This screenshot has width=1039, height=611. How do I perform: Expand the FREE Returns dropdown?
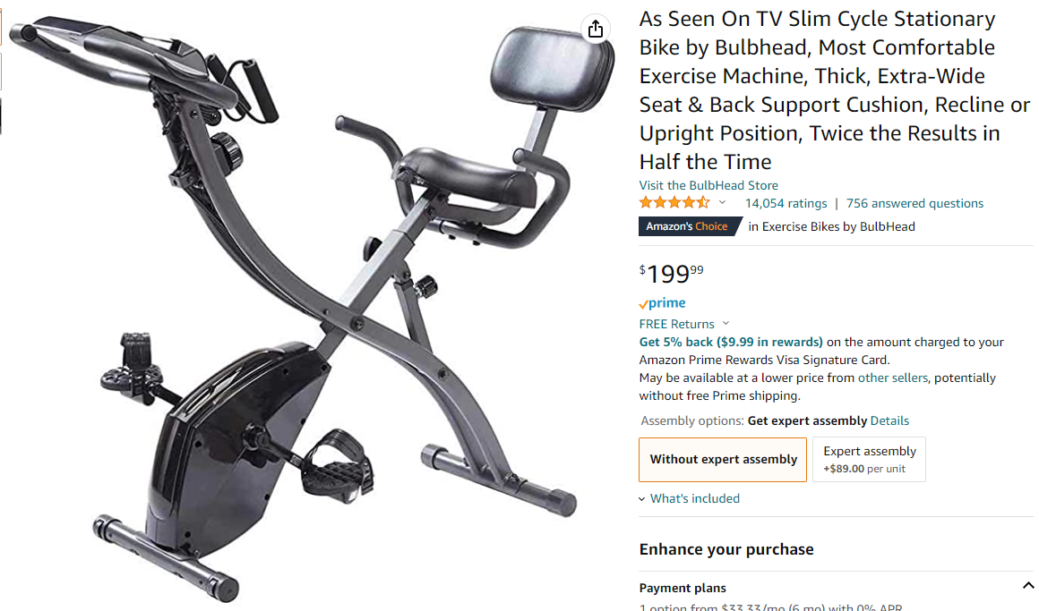pos(726,324)
